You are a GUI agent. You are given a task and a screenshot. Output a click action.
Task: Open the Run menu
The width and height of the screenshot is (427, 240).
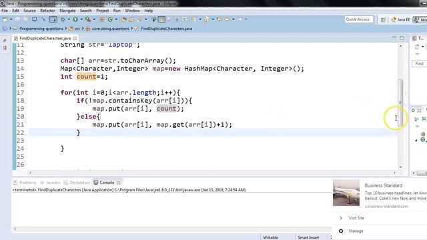(x=117, y=11)
